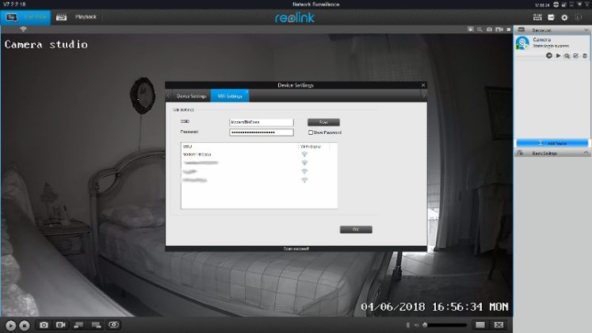This screenshot has width=592, height=333.
Task: Start playing the live stream
Action: point(10,325)
